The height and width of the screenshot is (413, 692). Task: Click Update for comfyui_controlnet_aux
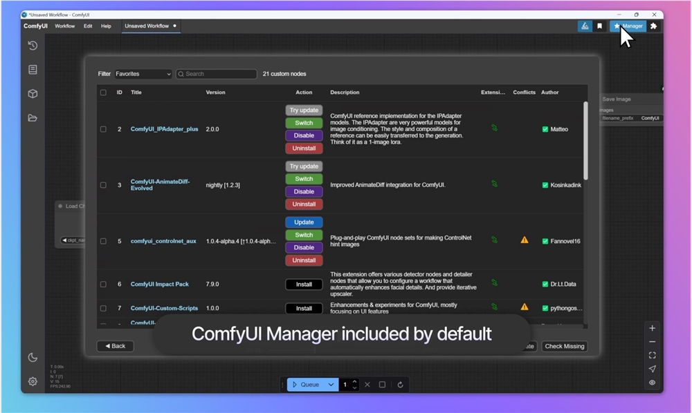tap(304, 222)
